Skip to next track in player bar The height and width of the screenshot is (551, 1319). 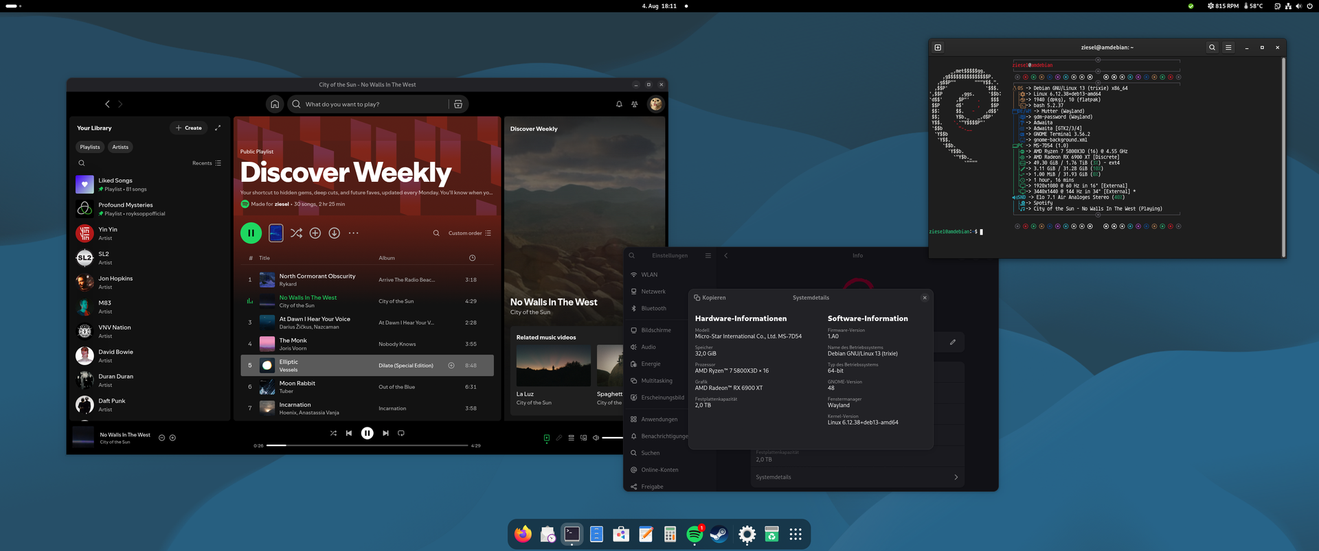(x=385, y=433)
